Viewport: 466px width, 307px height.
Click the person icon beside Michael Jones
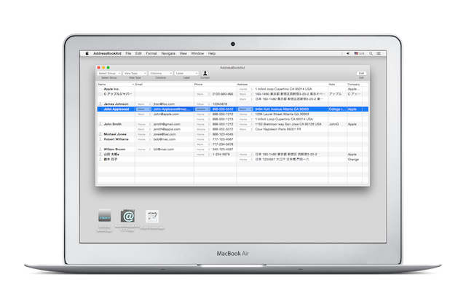(100, 134)
